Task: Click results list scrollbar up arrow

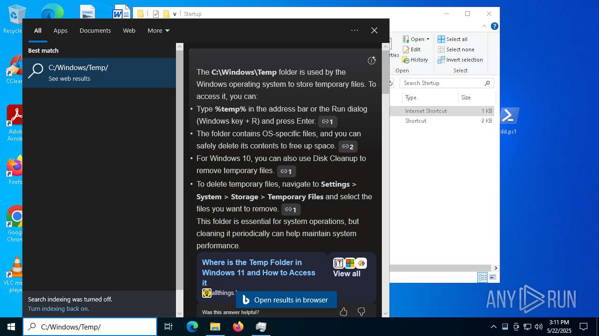Action: pos(180,47)
